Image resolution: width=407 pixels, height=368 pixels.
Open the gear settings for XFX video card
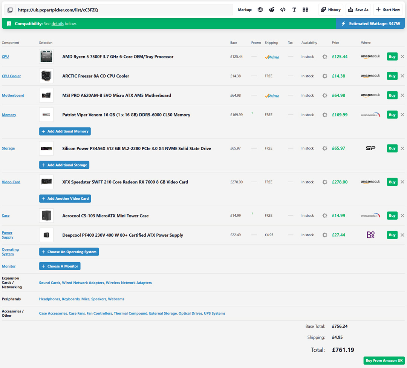325,182
